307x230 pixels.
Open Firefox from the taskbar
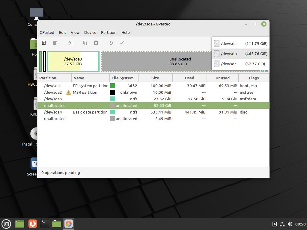(32, 224)
